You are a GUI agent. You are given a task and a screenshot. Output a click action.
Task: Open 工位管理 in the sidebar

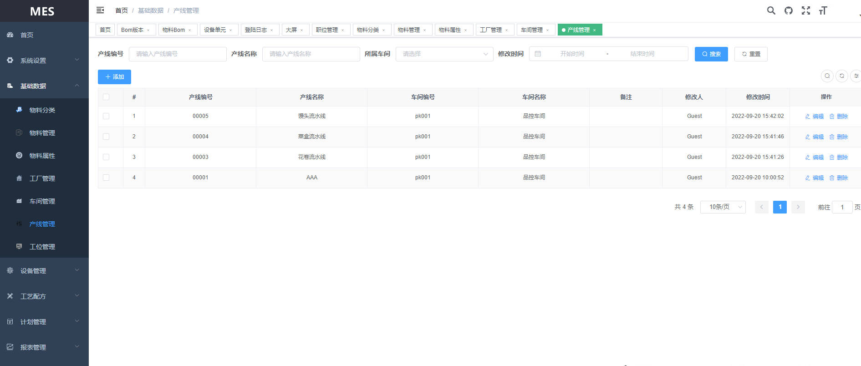[x=42, y=247]
